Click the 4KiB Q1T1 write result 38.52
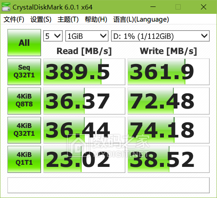The height and width of the screenshot is (198, 217). (x=169, y=159)
